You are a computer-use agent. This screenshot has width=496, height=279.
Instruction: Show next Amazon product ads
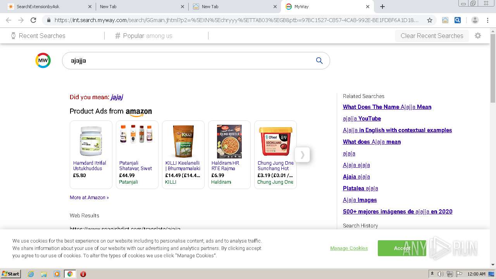[302, 155]
